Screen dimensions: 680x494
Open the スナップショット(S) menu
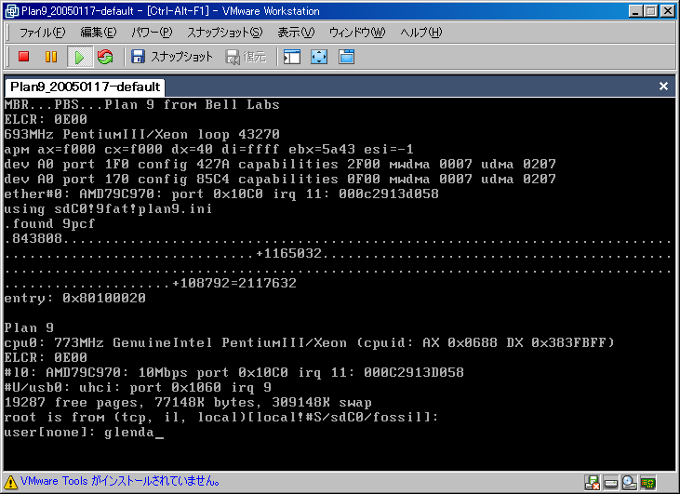coord(224,33)
